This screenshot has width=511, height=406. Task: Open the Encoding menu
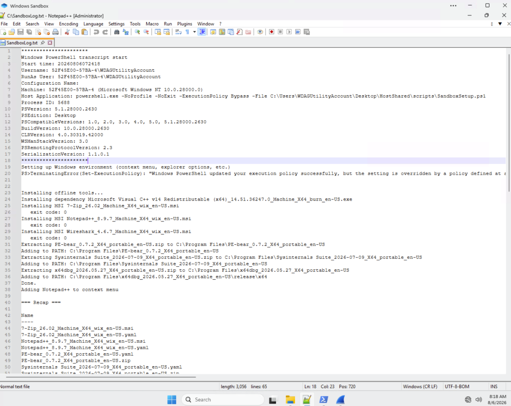tap(68, 24)
